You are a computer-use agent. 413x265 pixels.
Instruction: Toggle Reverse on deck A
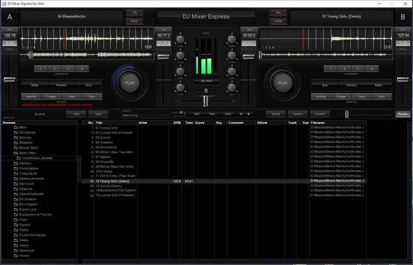62,85
